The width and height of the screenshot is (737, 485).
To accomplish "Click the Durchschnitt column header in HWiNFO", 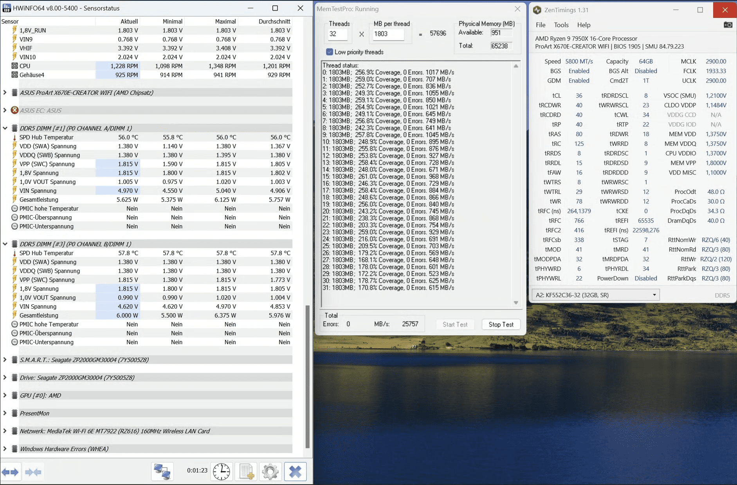I will [265, 22].
